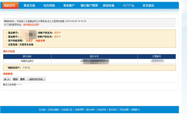This screenshot has width=187, height=115.
Task: Open the 综合查询 menu
Action: (49, 5)
